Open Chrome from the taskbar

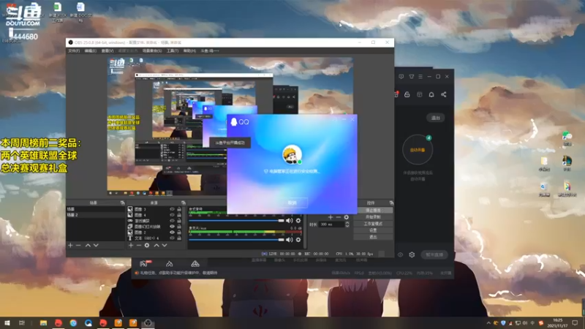(x=73, y=323)
